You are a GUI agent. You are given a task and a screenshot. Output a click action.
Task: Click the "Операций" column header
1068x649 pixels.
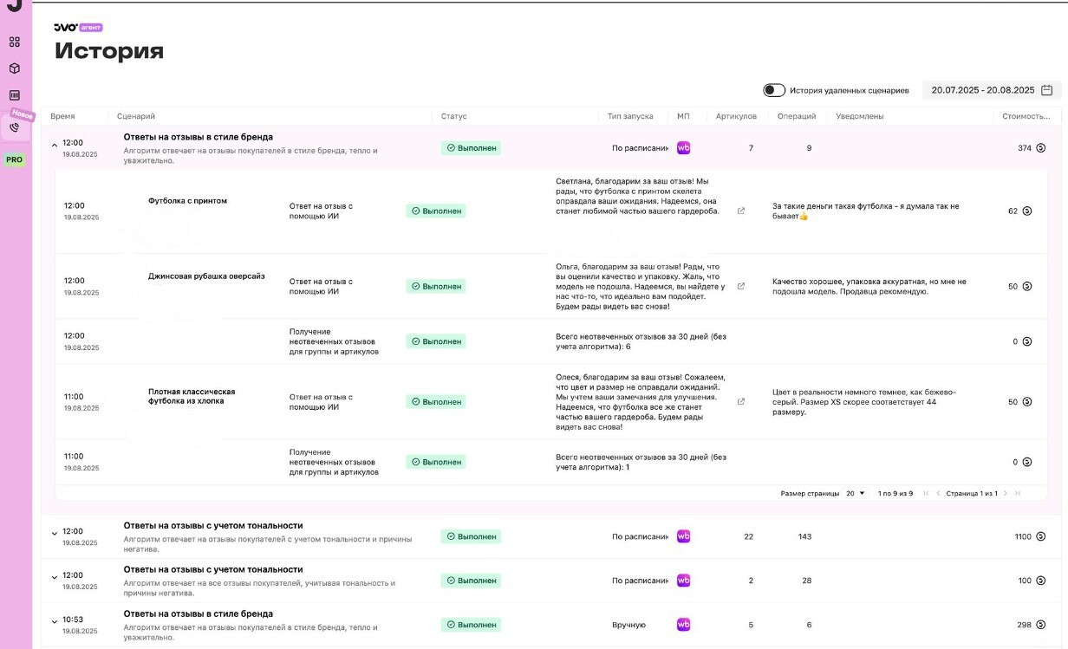(x=797, y=116)
